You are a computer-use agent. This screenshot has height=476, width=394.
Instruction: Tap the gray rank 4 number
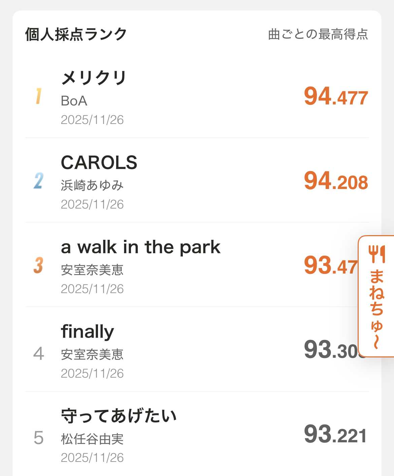(38, 353)
